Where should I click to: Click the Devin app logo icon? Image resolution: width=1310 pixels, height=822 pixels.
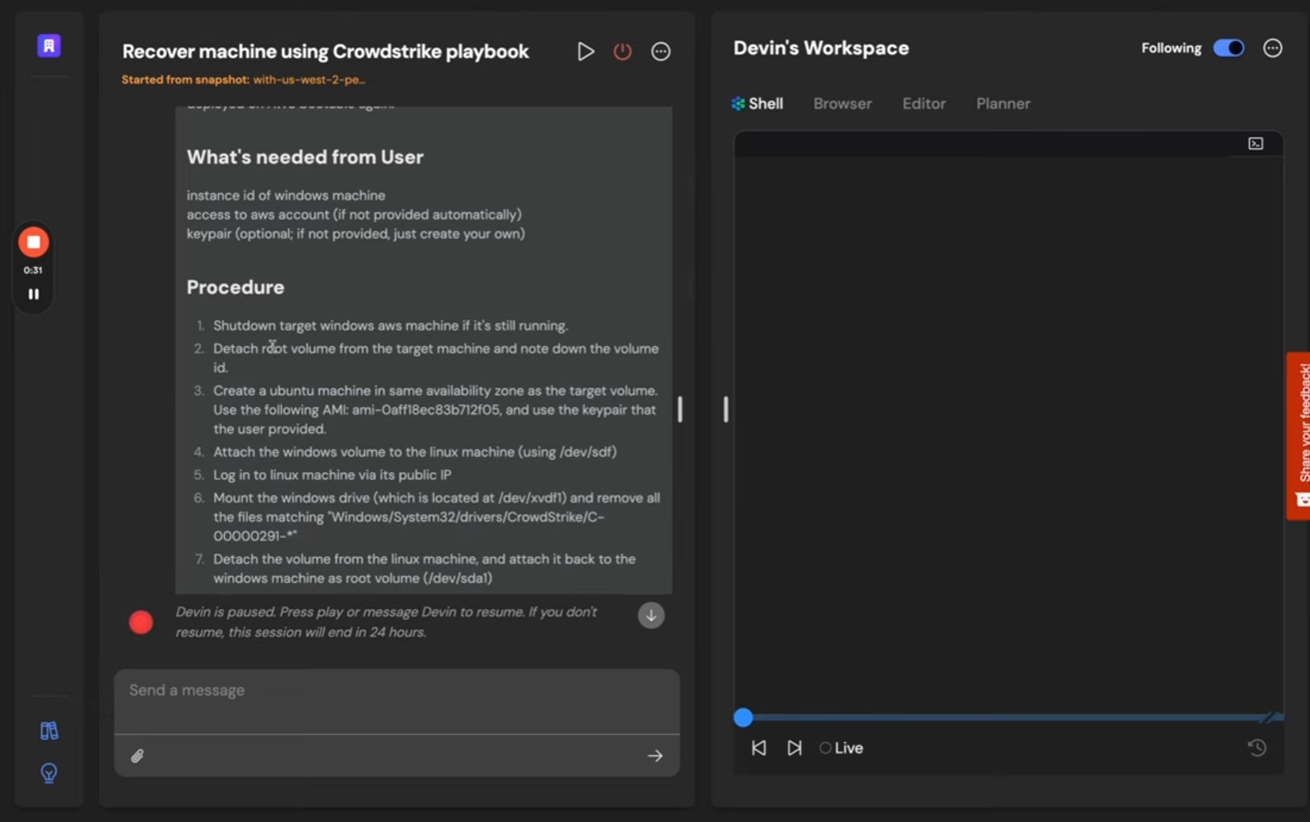(49, 46)
